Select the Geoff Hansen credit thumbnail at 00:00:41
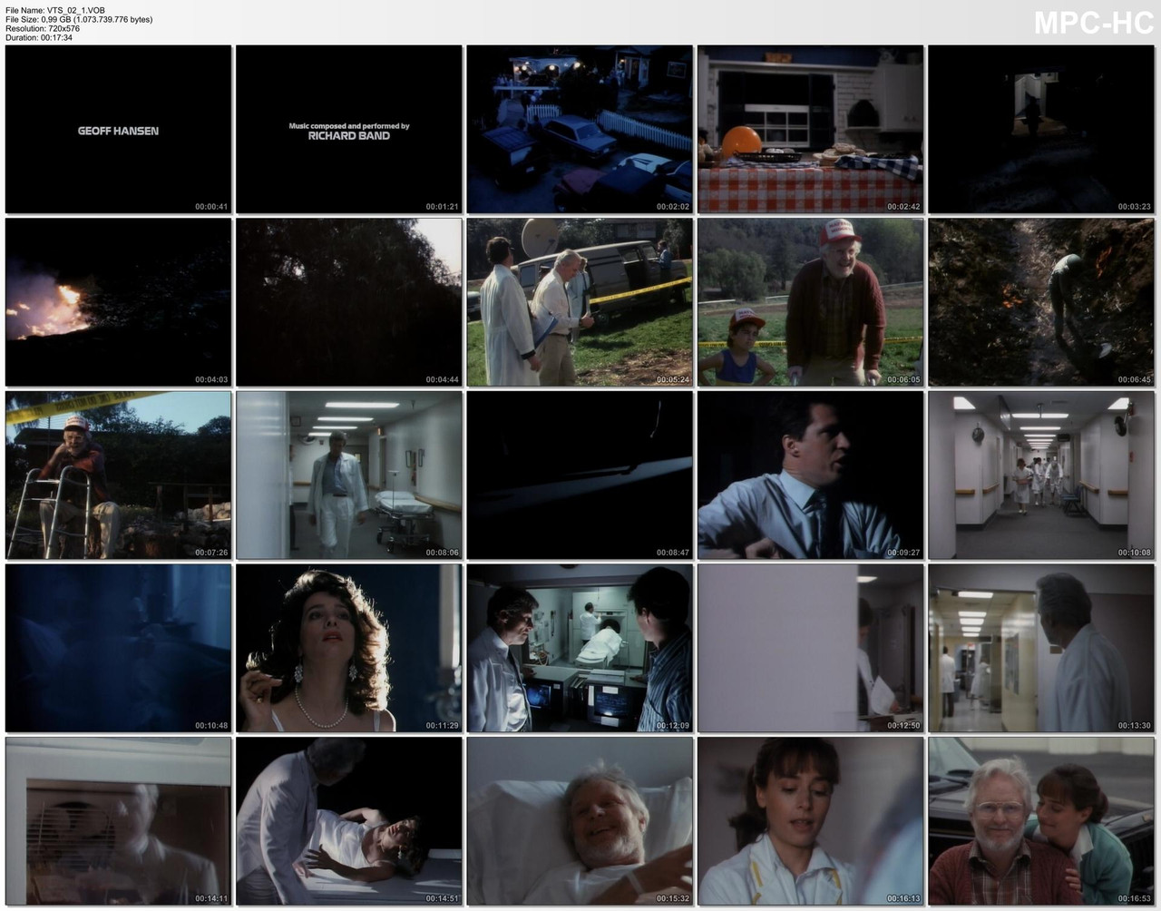Screen dimensions: 1161x911 click(118, 130)
